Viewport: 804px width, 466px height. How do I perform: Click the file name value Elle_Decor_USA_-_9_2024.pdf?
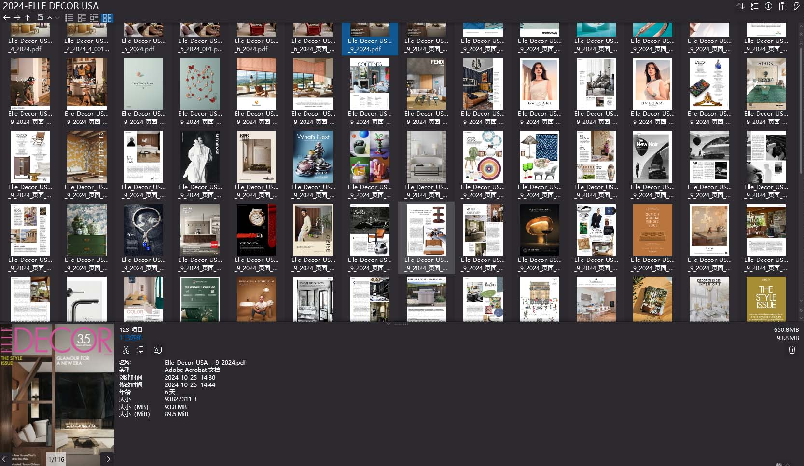(x=205, y=363)
